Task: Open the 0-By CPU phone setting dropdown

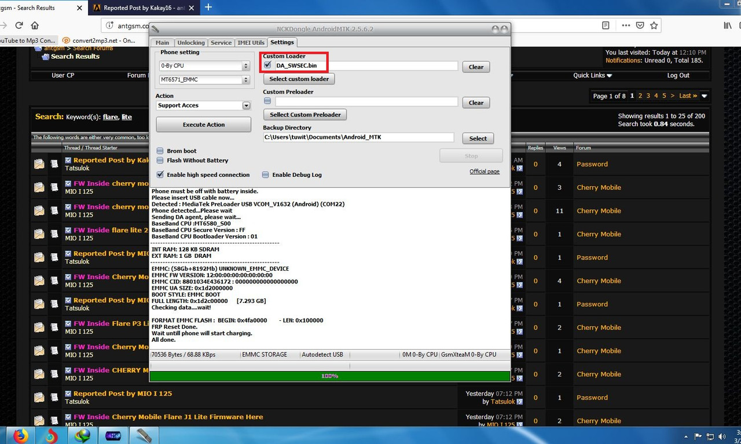Action: pos(204,66)
